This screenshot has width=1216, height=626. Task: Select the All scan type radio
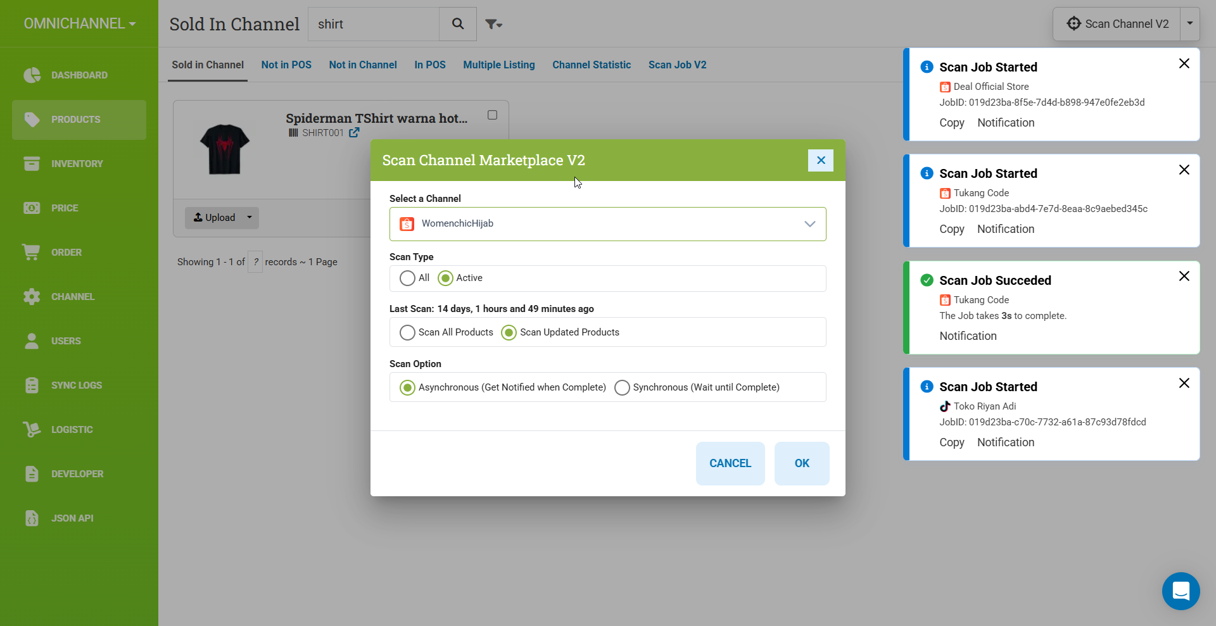407,278
